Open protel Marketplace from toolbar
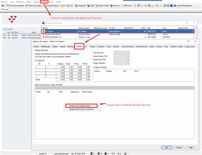The height and width of the screenshot is (155, 202). pyautogui.click(x=183, y=6)
